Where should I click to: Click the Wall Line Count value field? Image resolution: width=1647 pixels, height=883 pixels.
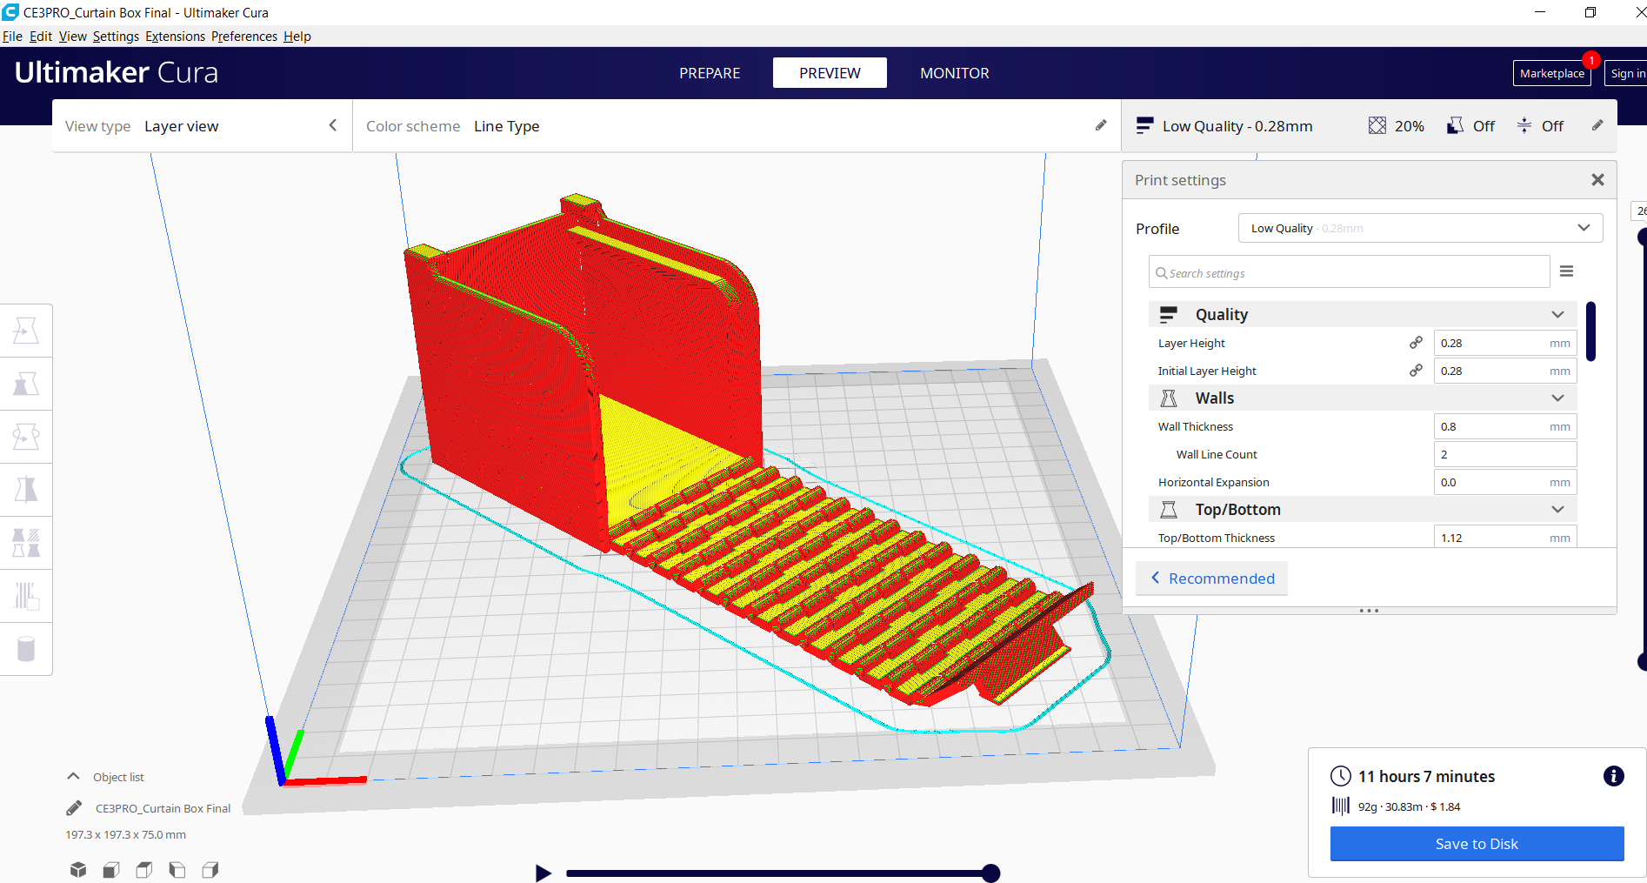pos(1505,454)
